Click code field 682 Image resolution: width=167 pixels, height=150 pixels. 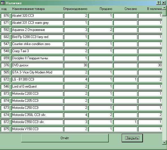(5, 37)
